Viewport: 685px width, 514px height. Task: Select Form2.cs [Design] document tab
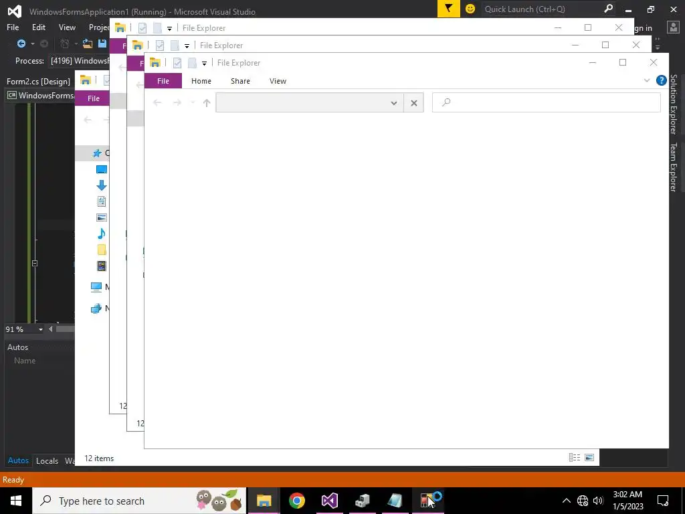pos(38,81)
